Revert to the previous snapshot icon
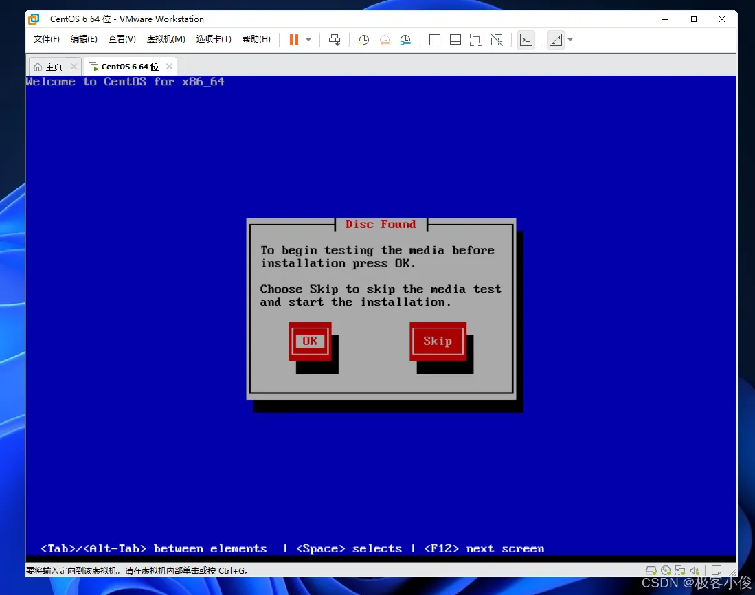 click(385, 40)
